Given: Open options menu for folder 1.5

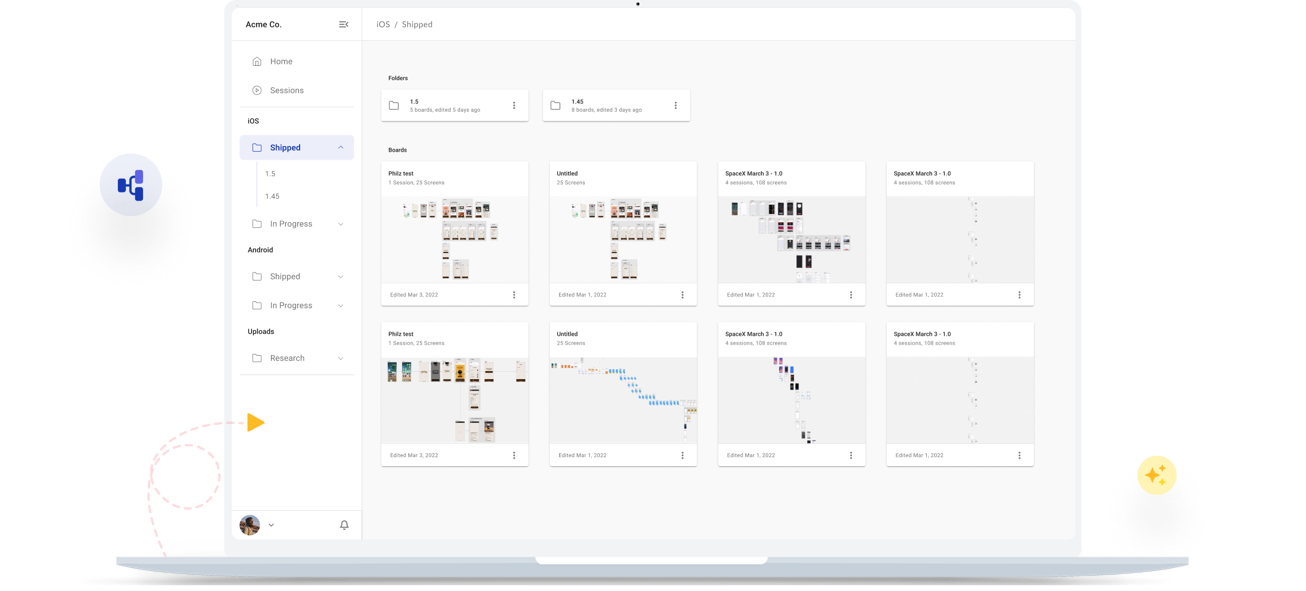Looking at the screenshot, I should tap(514, 105).
